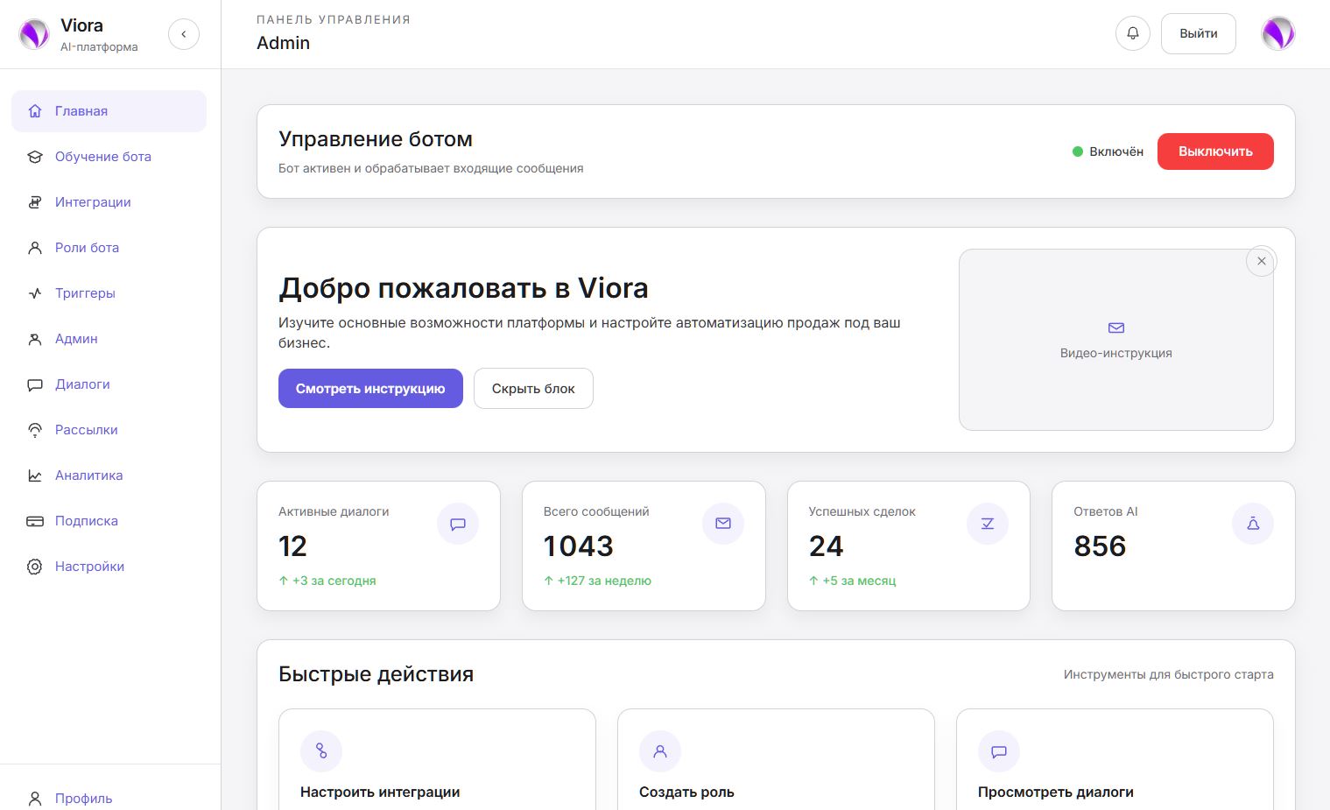1330x810 pixels.
Task: Open the notifications bell icon
Action: 1132,33
